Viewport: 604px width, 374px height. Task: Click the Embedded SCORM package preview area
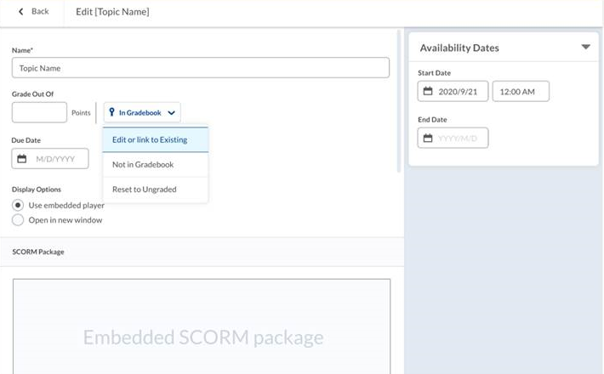[x=202, y=326]
